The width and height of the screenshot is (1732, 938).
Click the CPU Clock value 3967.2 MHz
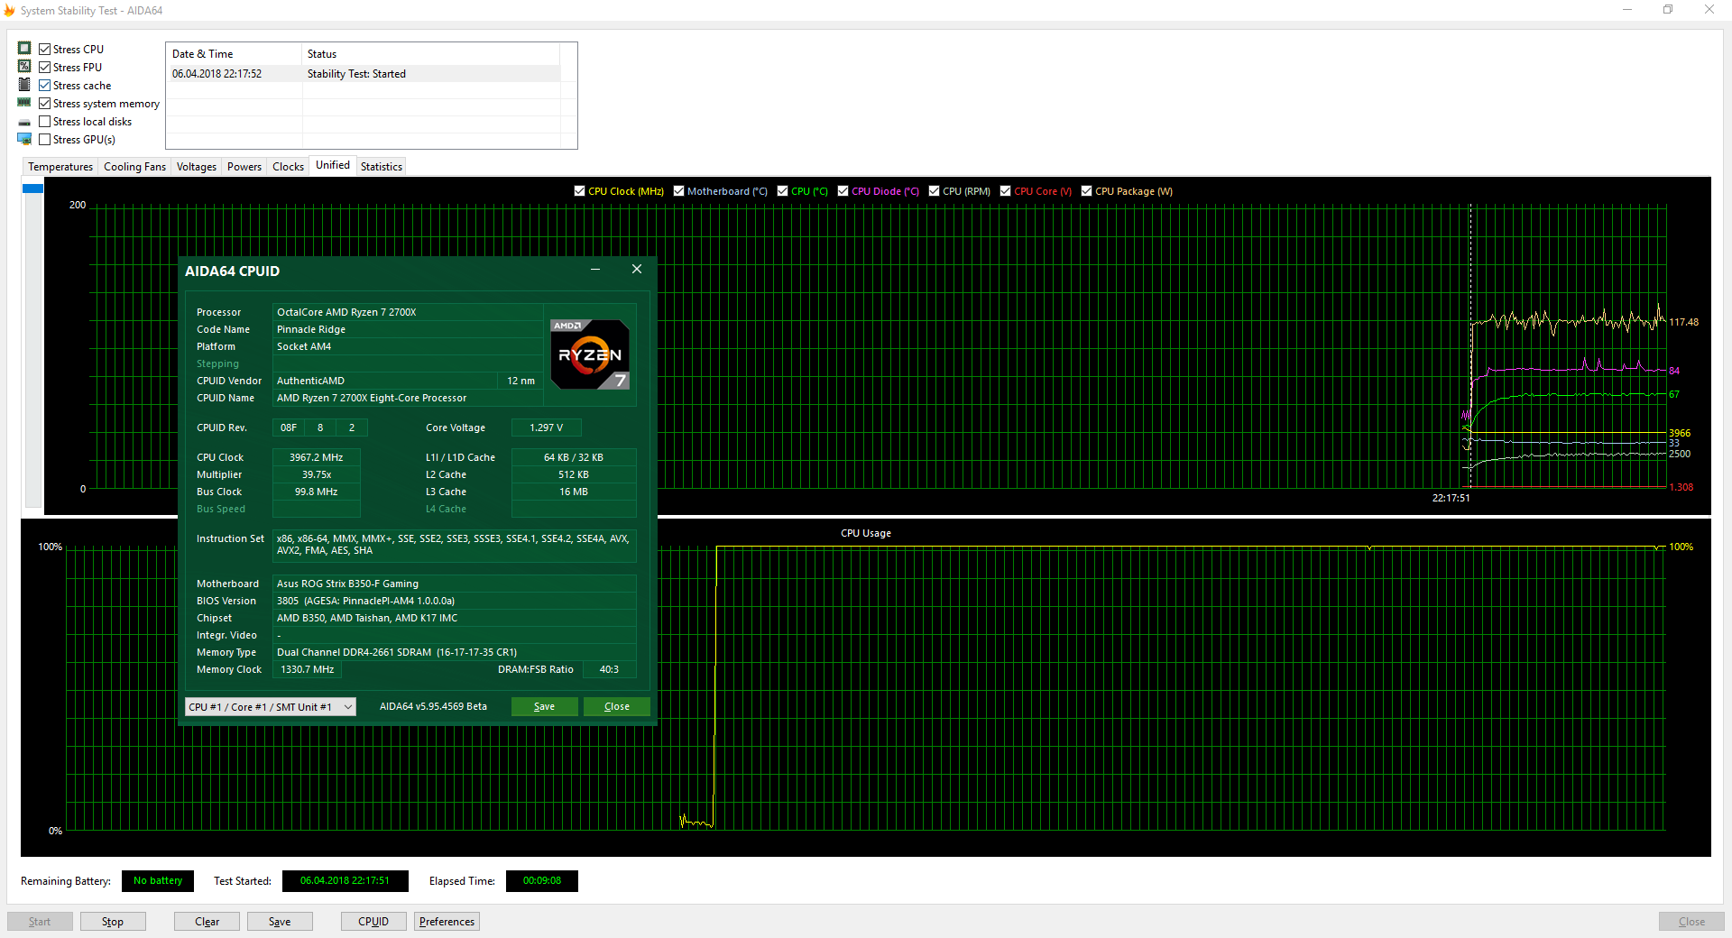316,457
